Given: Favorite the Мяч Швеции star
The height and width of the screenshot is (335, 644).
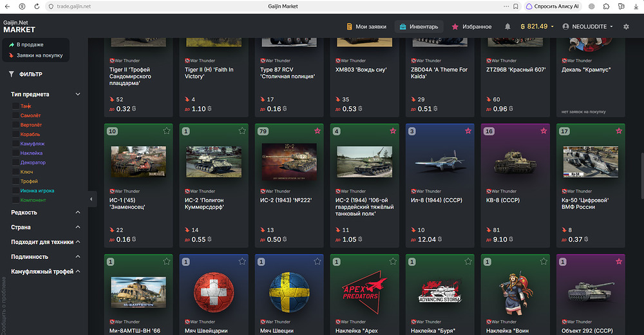Looking at the screenshot, I should point(317,261).
